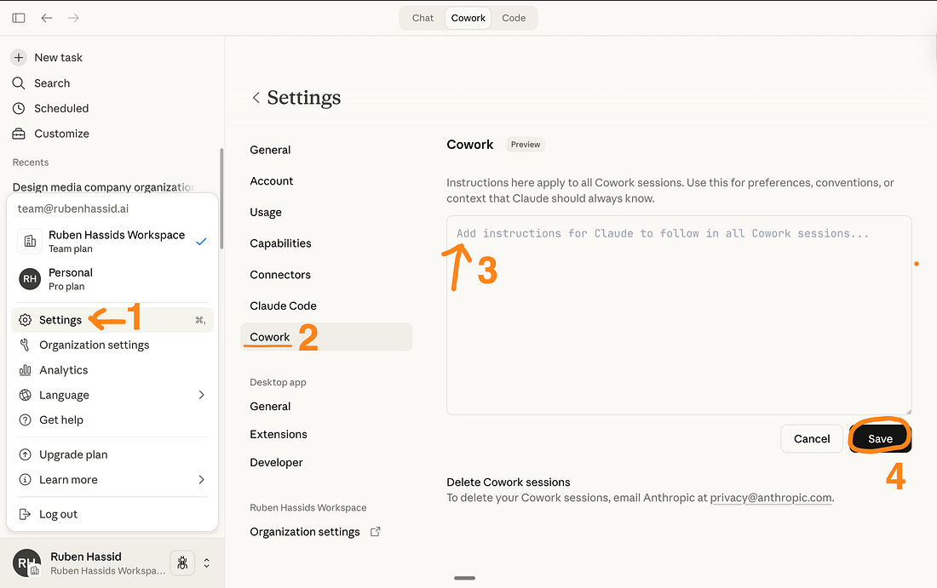Click the bug icon near Ruben Hassid
937x588 pixels.
pyautogui.click(x=182, y=563)
